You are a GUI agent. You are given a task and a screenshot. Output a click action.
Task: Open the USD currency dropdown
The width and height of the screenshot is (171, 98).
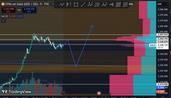click(x=163, y=4)
